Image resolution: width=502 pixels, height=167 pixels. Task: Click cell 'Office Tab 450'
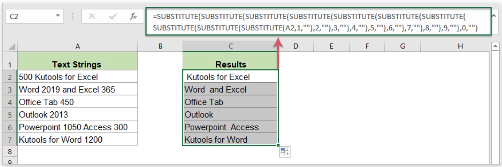(x=78, y=102)
